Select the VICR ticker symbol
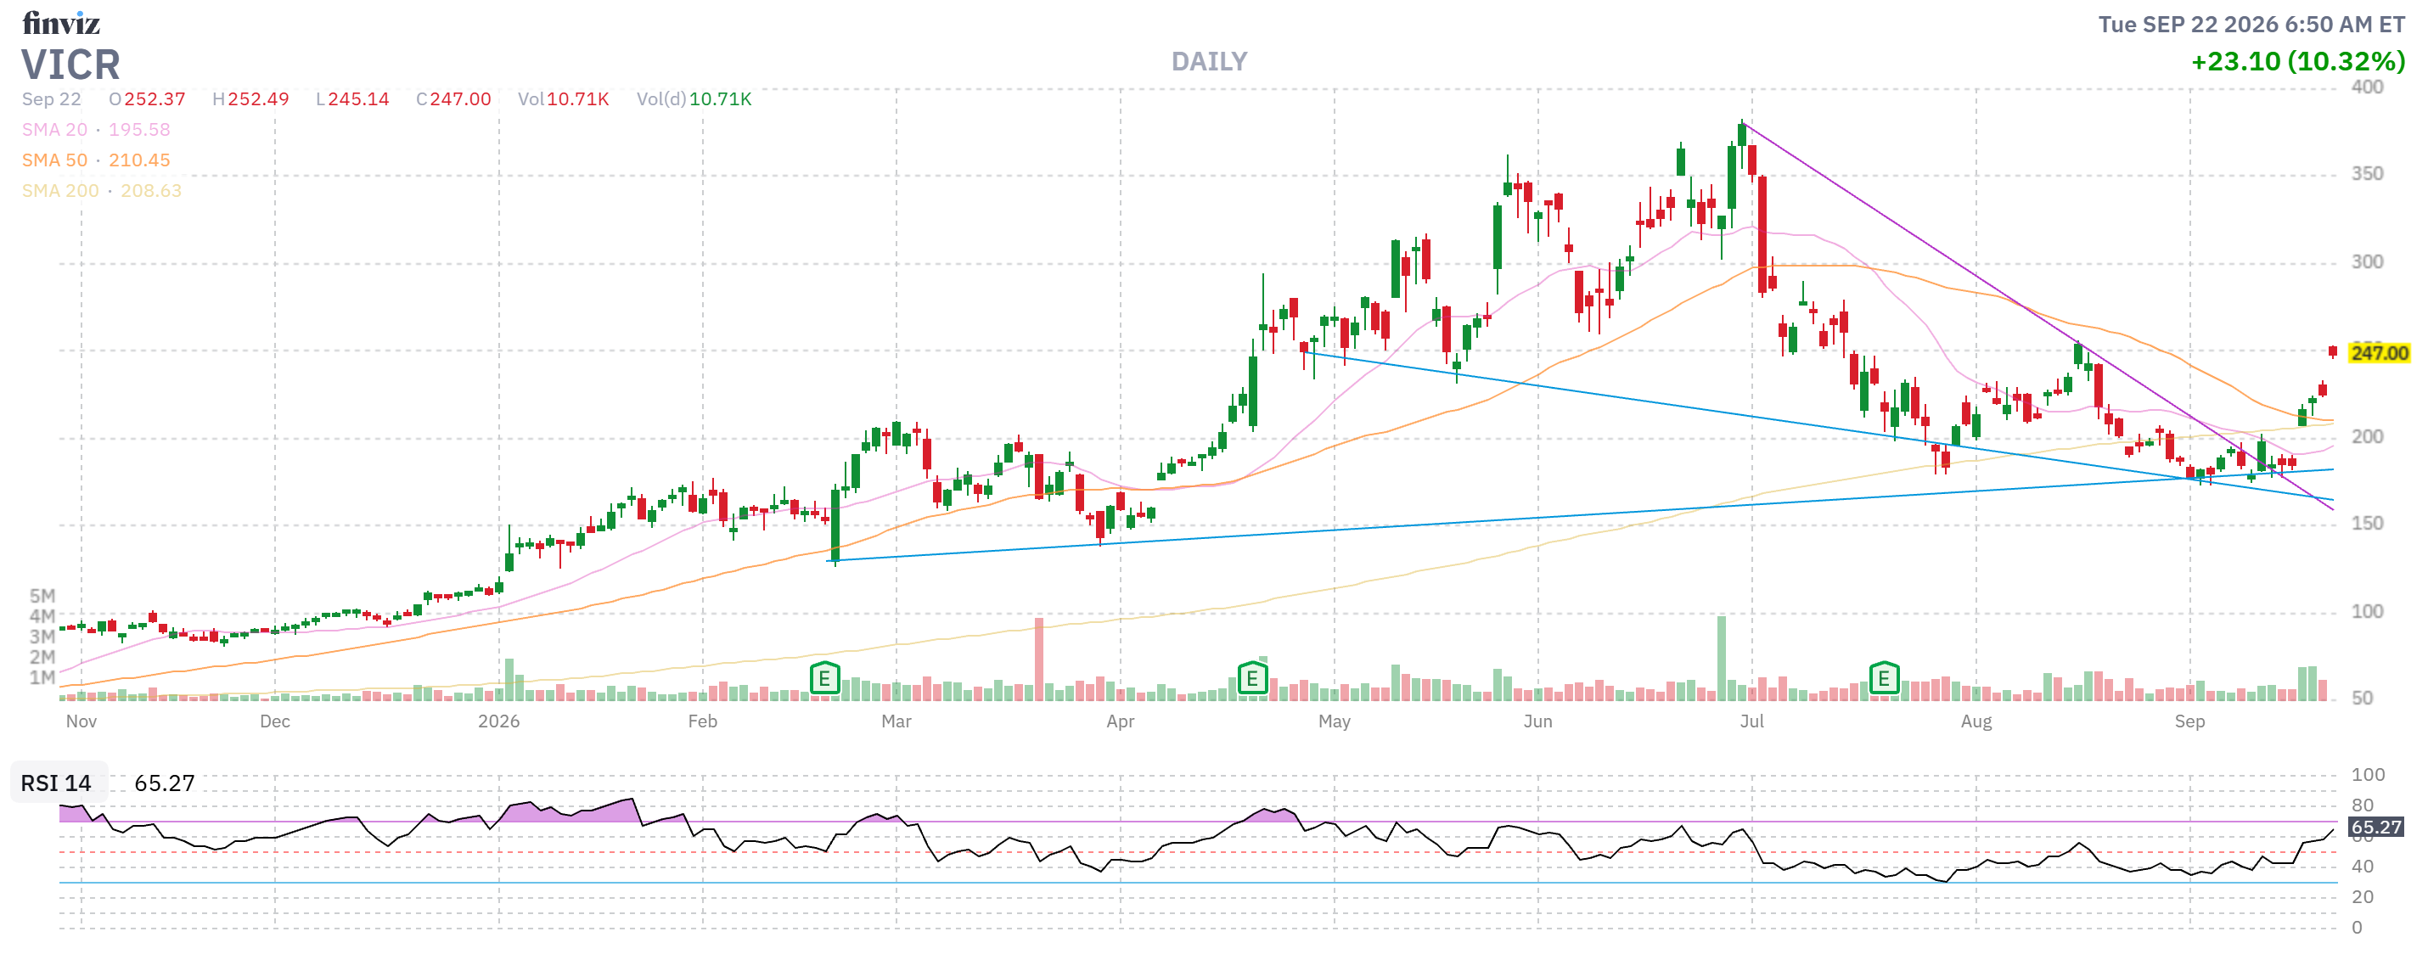Screen dimensions: 2428x954 click(x=70, y=65)
